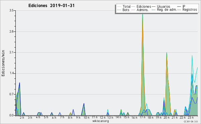
Task: Click the 23 h axis label
Action: [191, 117]
